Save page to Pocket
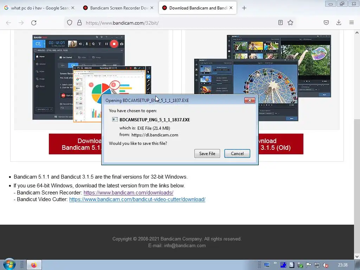Image resolution: width=360 pixels, height=270 pixels. [x=326, y=22]
